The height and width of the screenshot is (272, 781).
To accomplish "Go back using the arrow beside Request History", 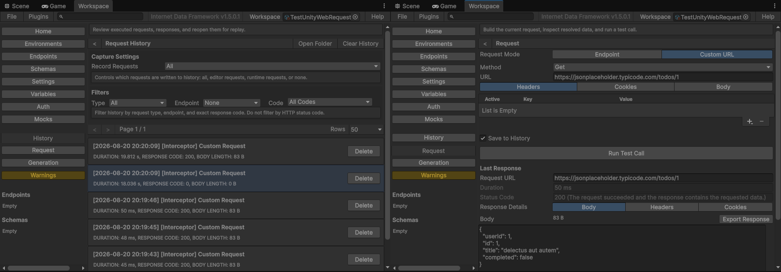I will [x=94, y=43].
